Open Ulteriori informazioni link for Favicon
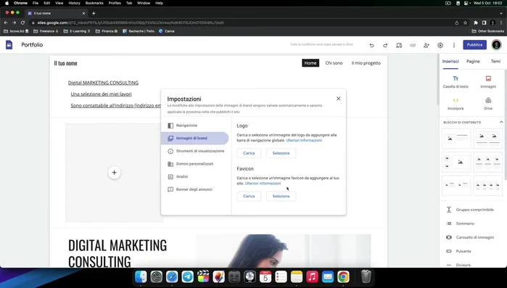 [263, 184]
